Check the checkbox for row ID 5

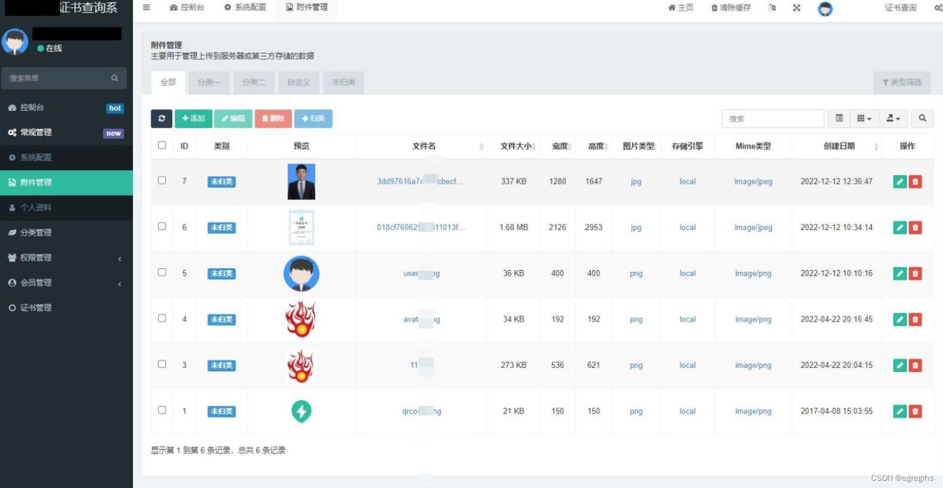click(162, 272)
